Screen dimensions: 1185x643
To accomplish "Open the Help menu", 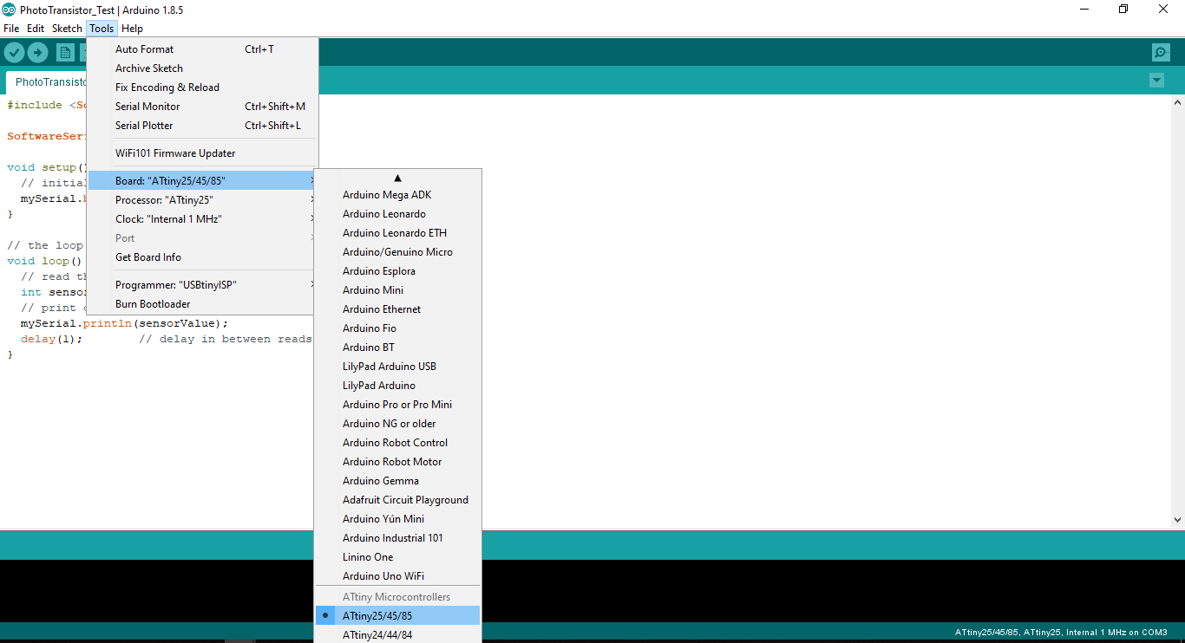I will 132,29.
